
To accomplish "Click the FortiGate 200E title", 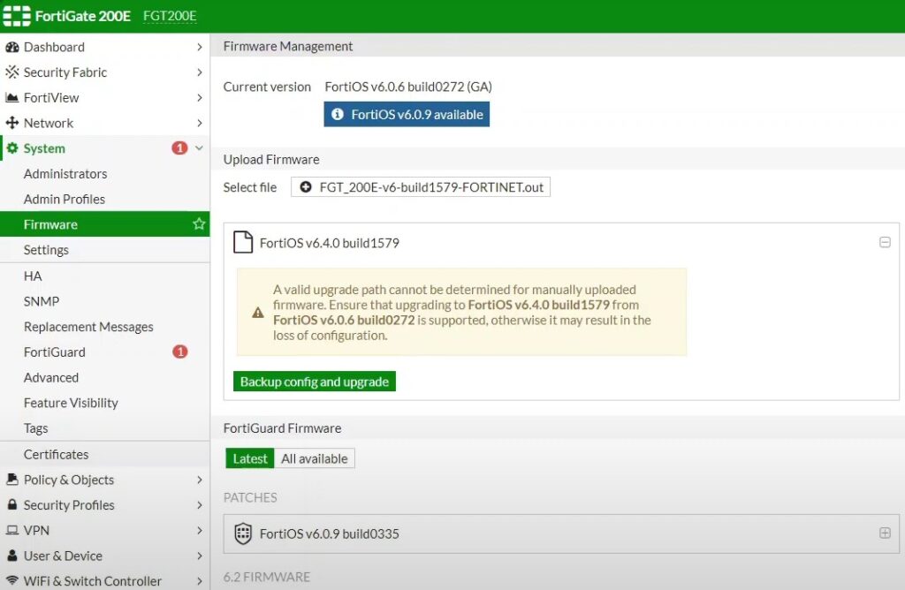I will tap(82, 16).
